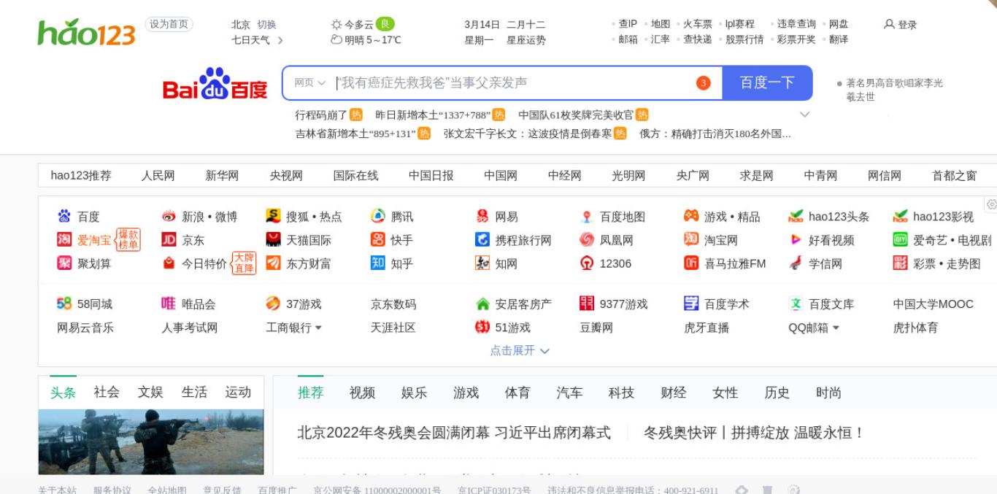997x494 pixels.
Task: Click the orange 3 badge in search box
Action: pos(703,83)
